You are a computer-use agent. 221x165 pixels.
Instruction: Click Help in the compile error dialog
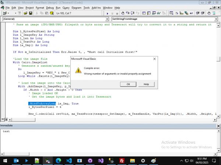click(146, 84)
